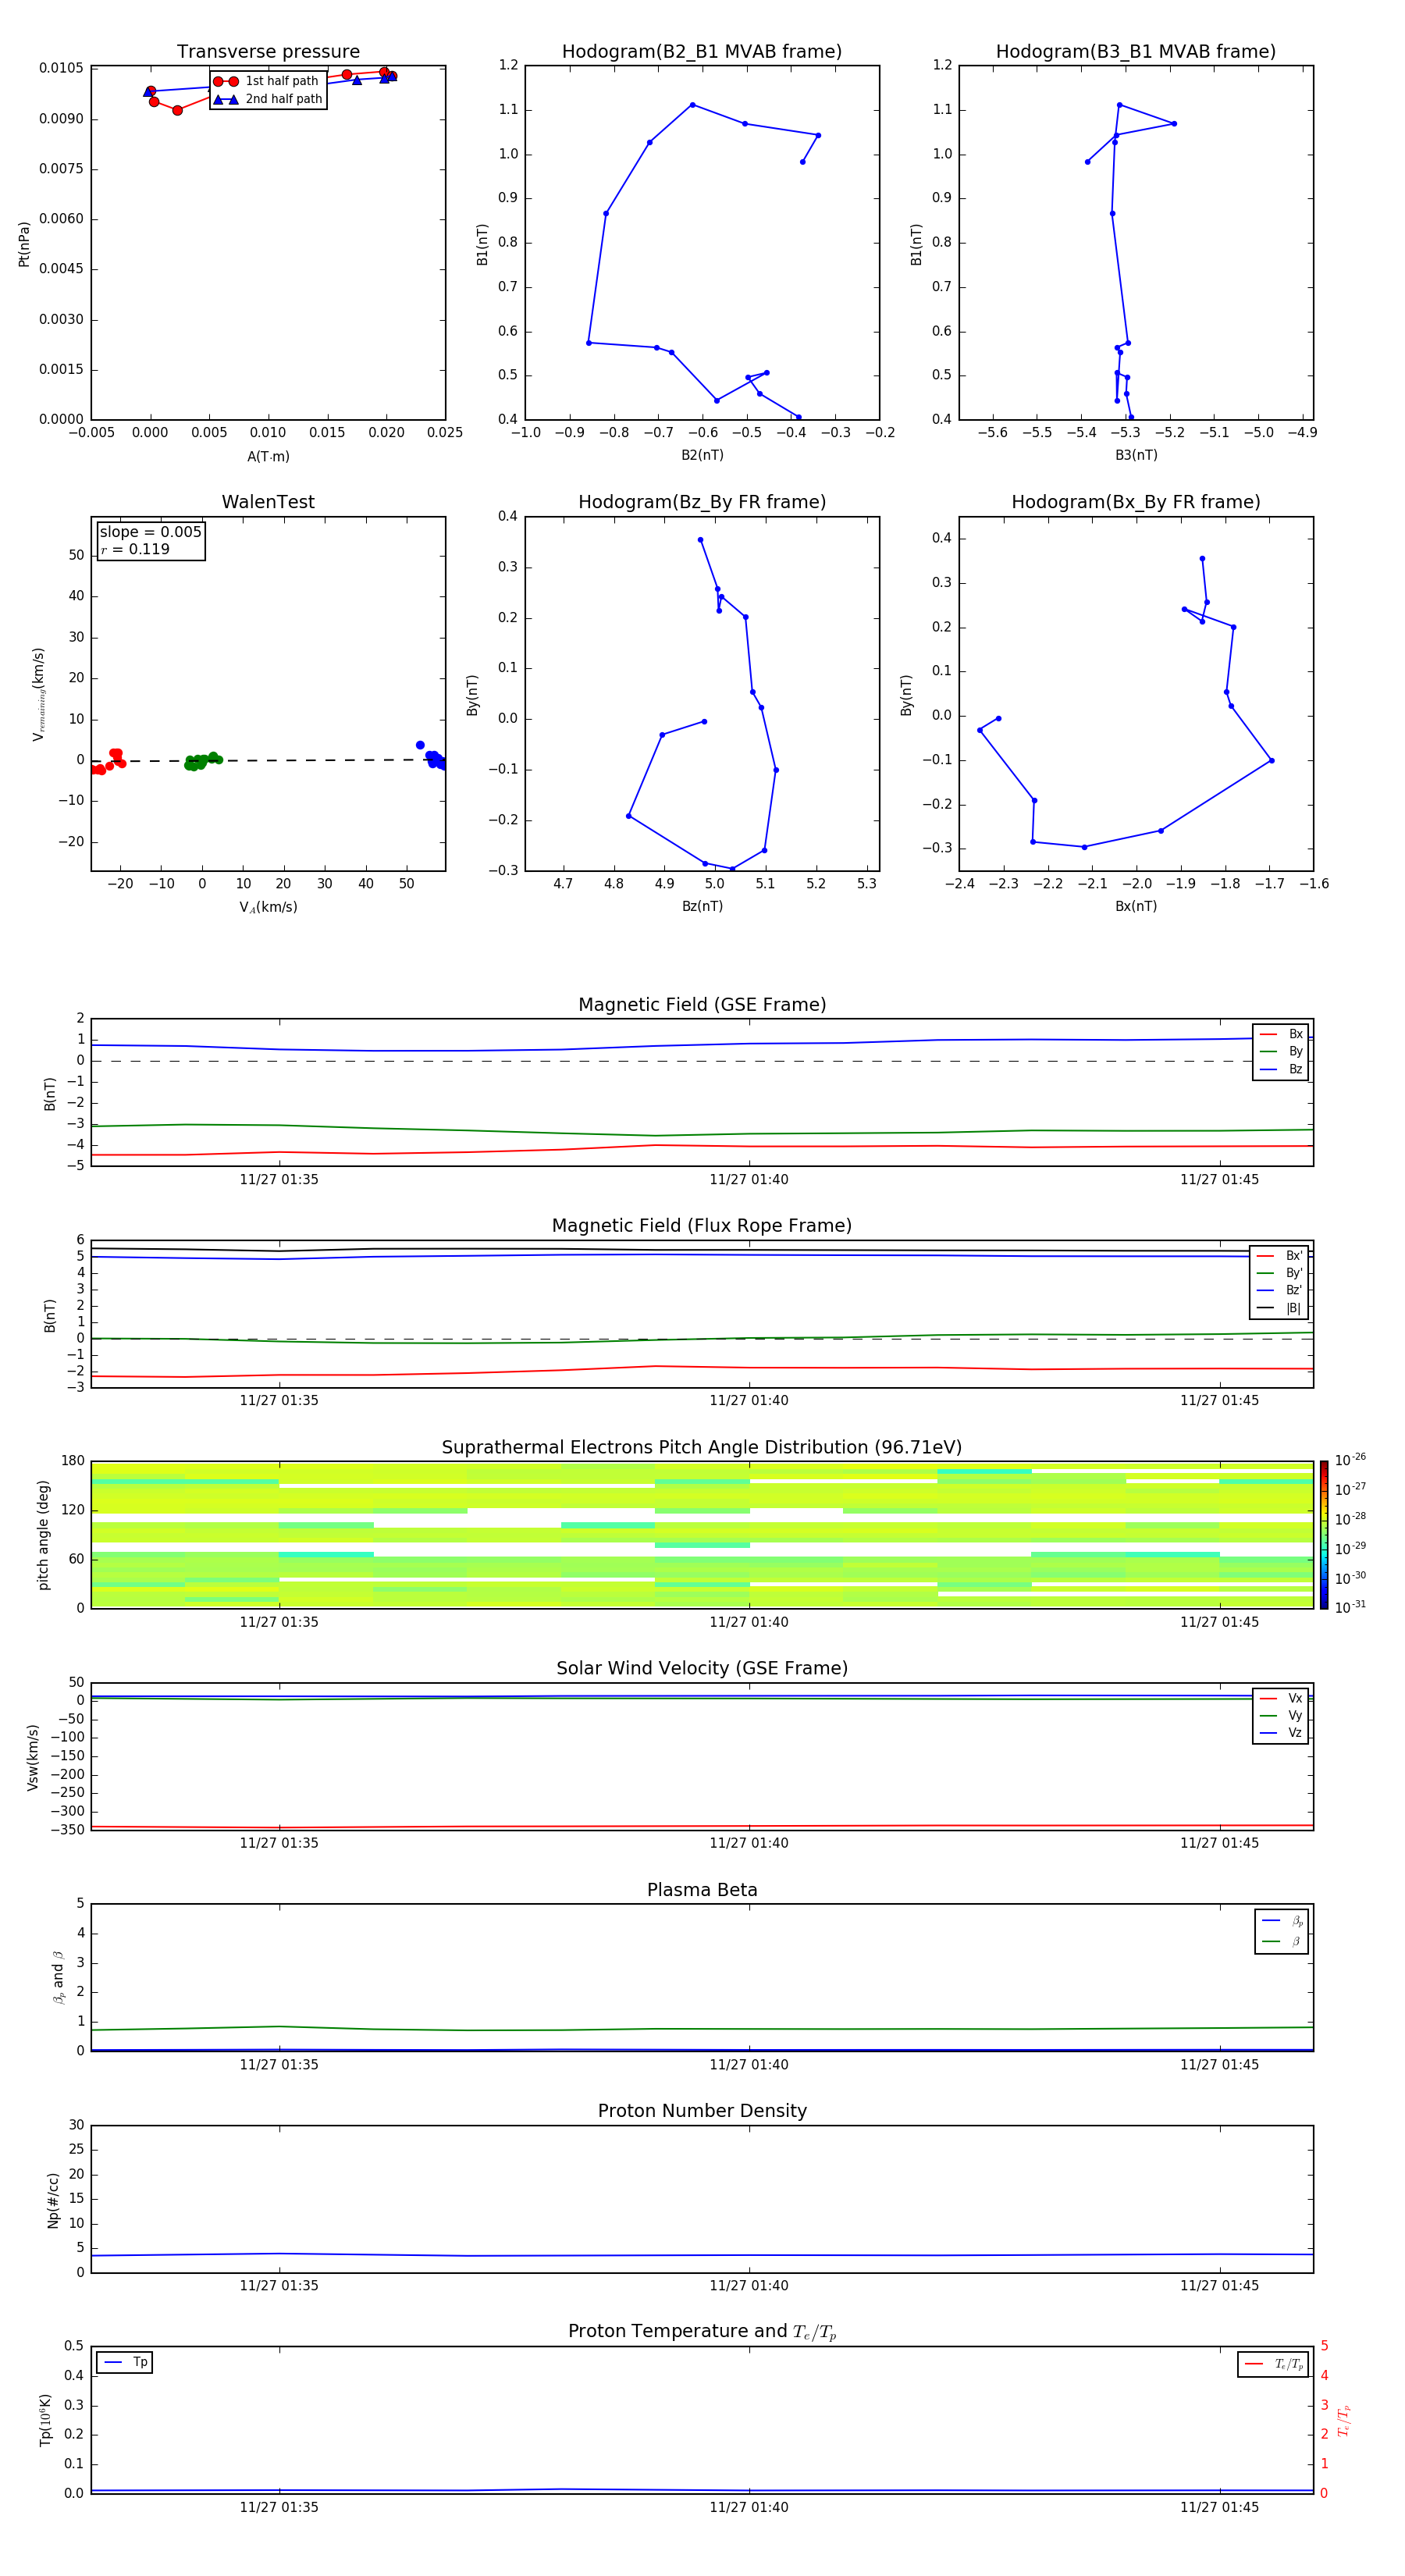Click the 'r = 0.119' annotation text

coord(135,549)
